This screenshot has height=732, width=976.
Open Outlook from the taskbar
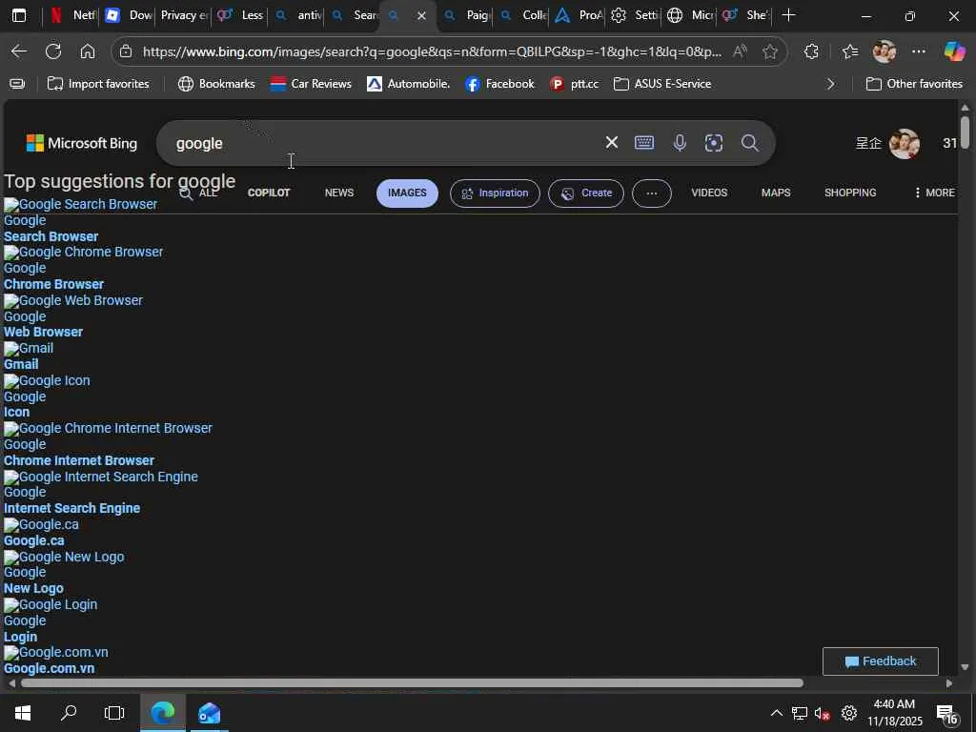tap(209, 713)
